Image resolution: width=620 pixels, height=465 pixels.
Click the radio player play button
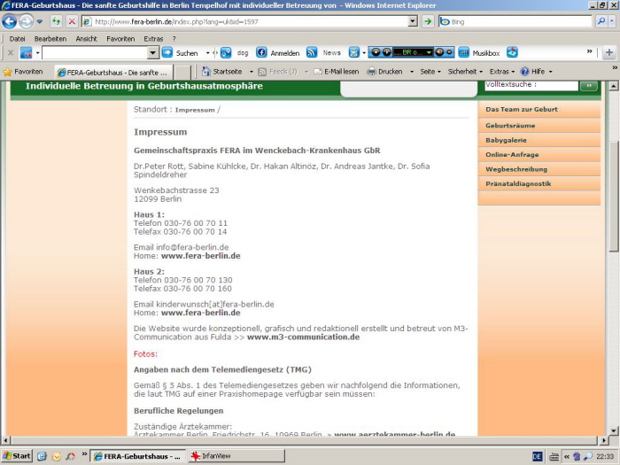point(386,52)
